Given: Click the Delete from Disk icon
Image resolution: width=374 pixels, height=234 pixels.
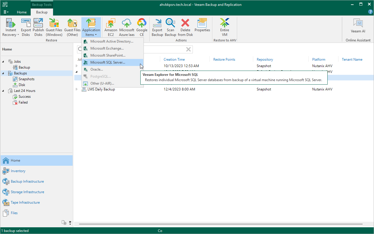Looking at the screenshot, I should click(x=185, y=27).
